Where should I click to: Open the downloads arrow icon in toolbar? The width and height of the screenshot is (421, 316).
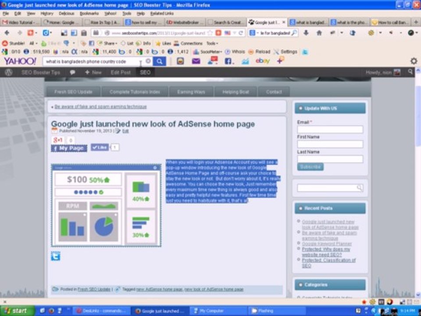(x=306, y=33)
